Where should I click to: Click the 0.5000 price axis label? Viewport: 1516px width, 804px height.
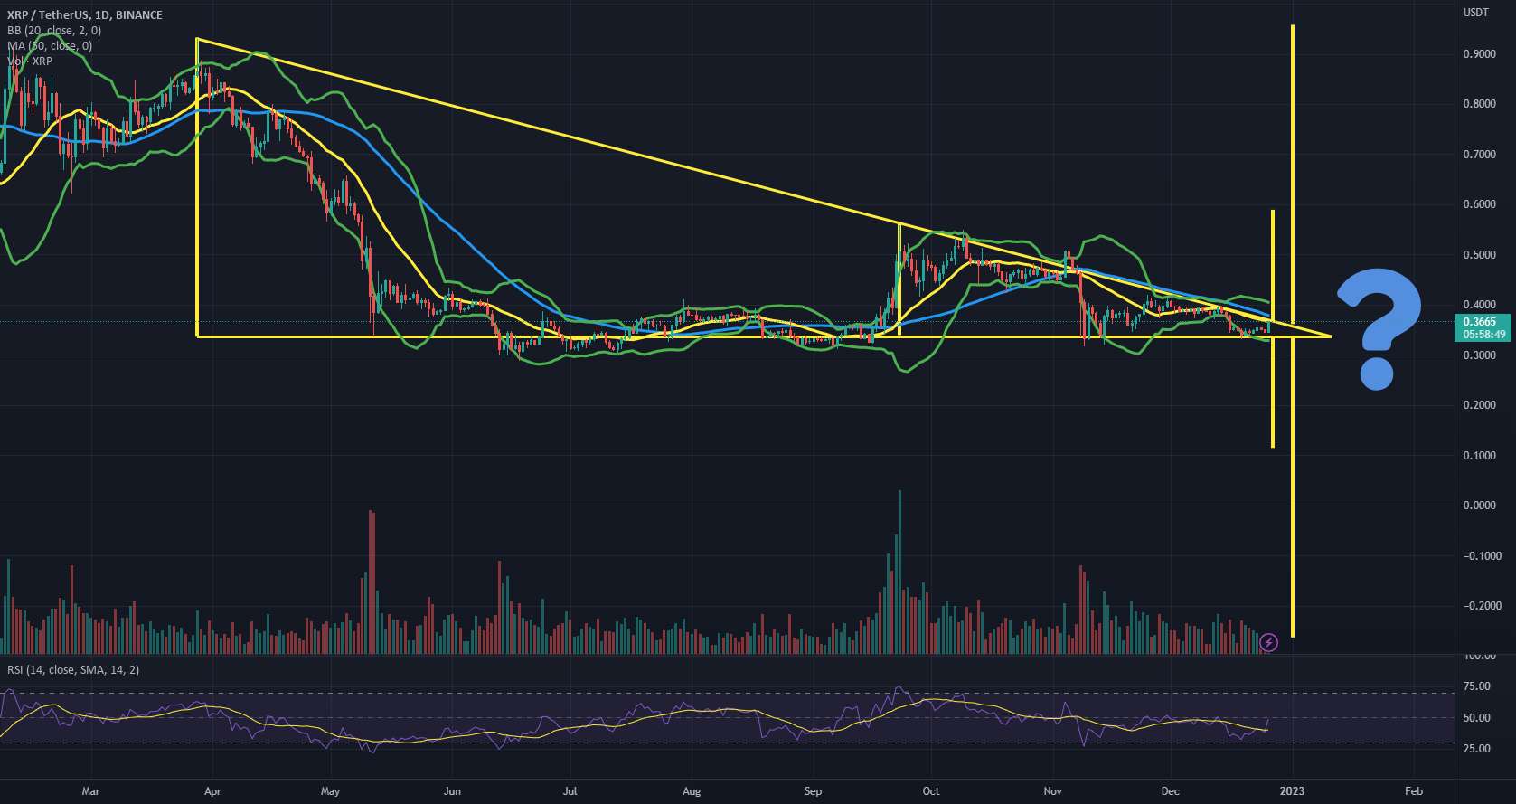point(1479,255)
